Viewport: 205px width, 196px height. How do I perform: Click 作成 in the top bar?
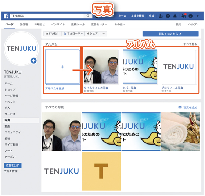[x=151, y=16]
